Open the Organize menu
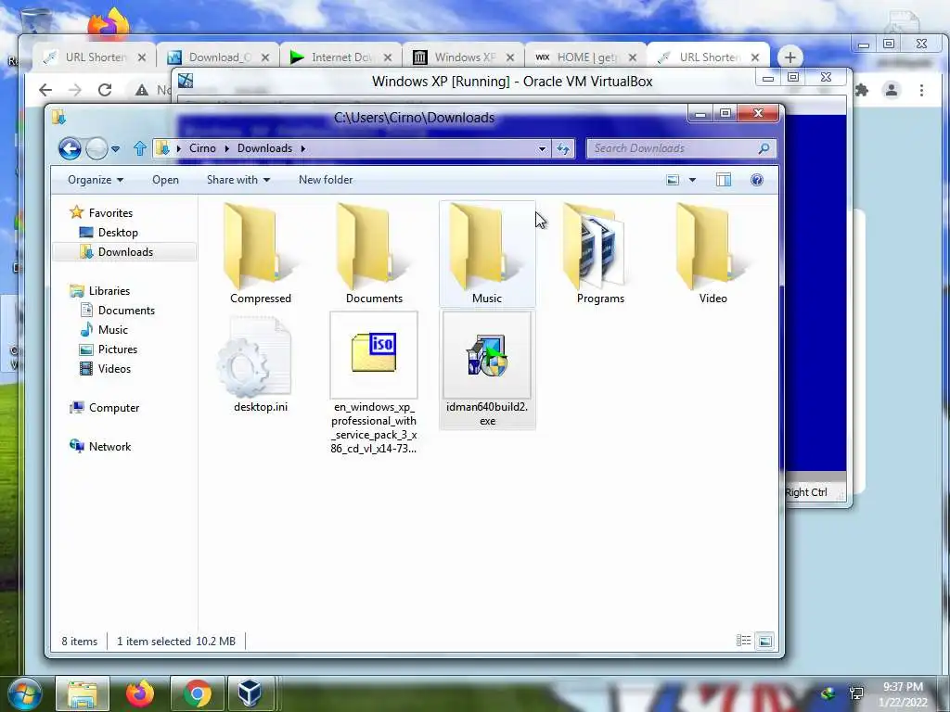The width and height of the screenshot is (950, 712). (x=96, y=180)
